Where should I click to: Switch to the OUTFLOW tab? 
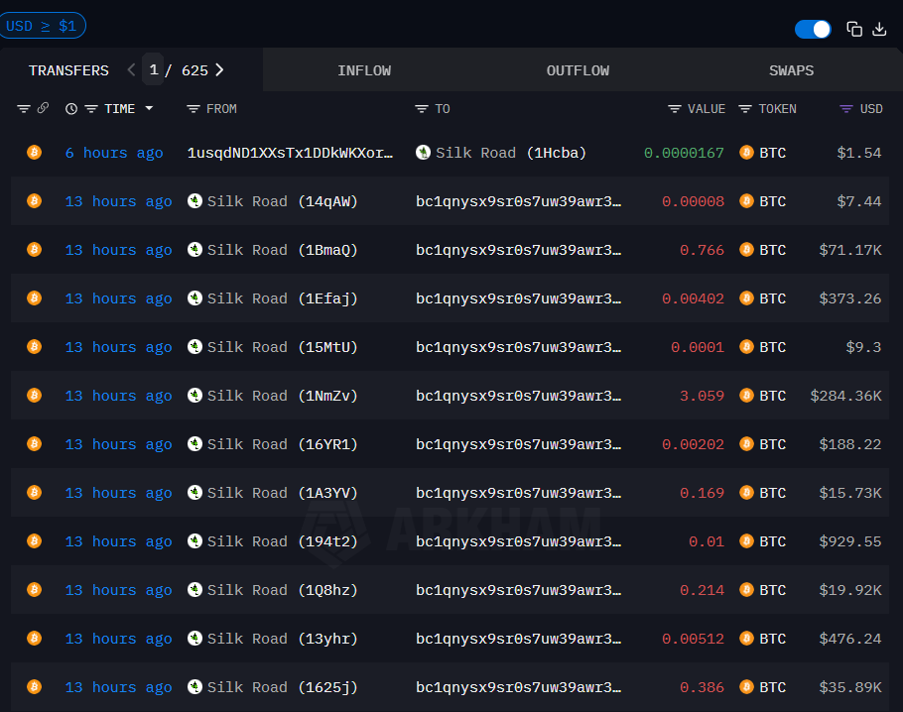578,70
